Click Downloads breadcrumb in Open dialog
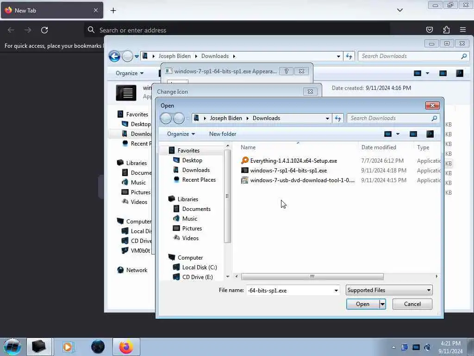474x356 pixels. tap(266, 118)
